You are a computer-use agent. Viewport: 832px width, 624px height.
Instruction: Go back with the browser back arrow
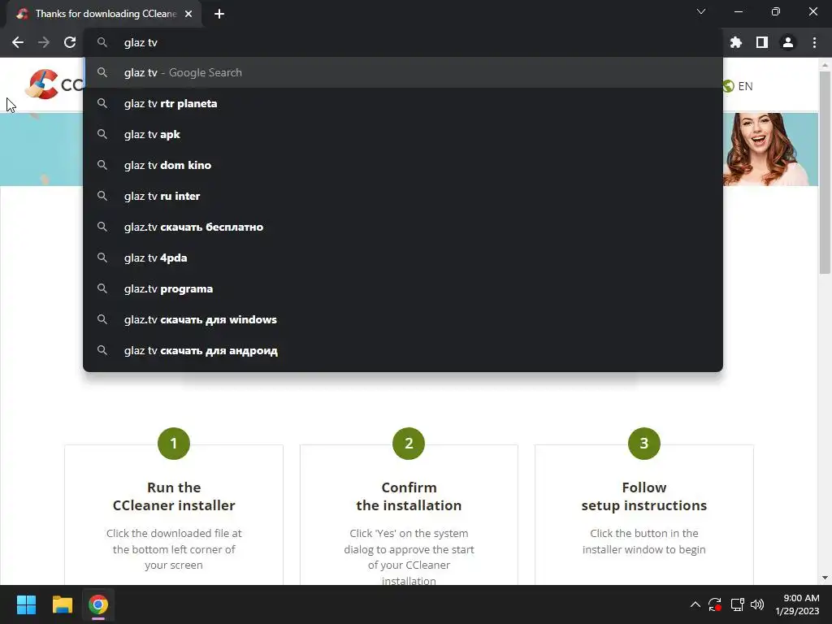click(18, 42)
